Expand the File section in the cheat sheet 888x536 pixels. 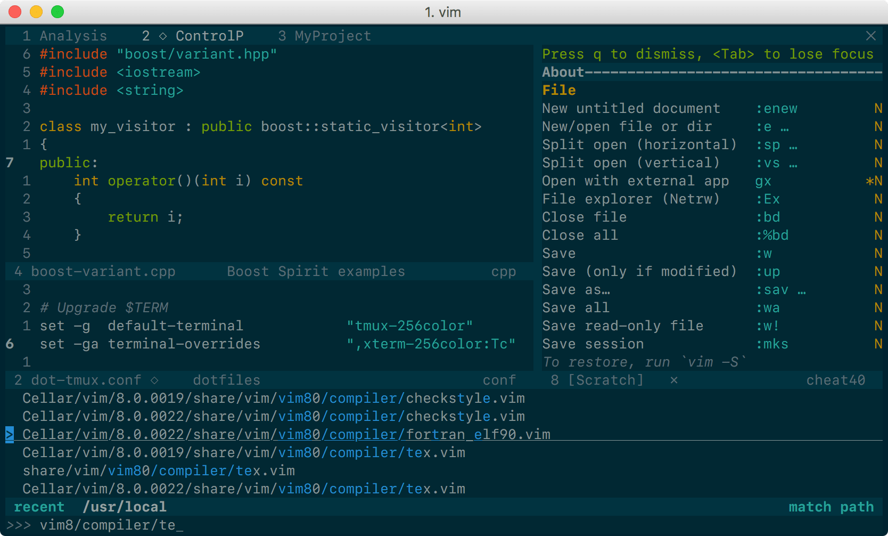(x=558, y=90)
